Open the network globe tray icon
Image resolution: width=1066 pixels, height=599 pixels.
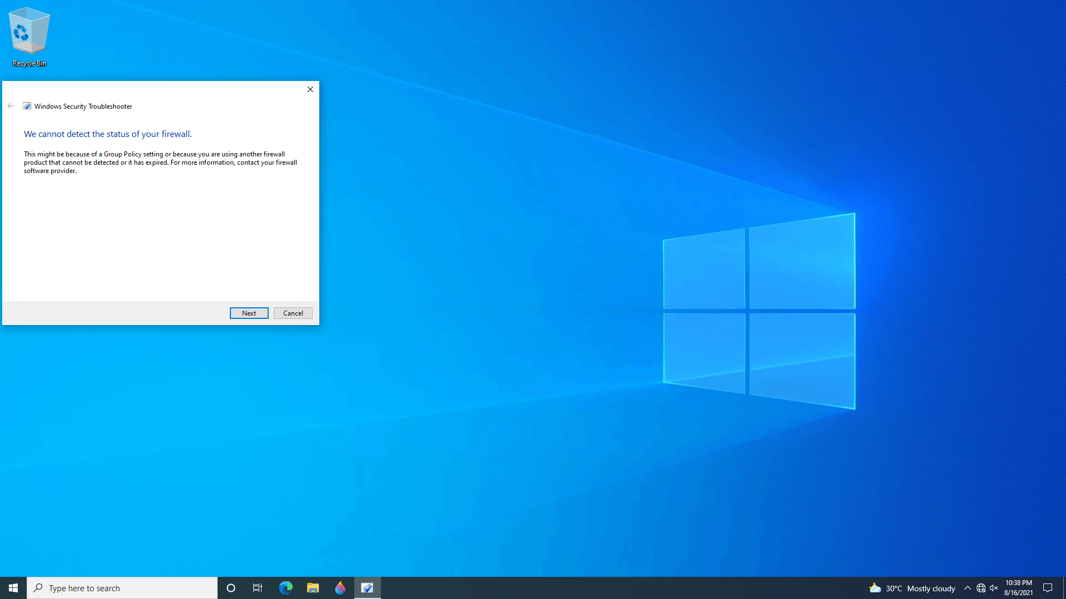coord(980,588)
